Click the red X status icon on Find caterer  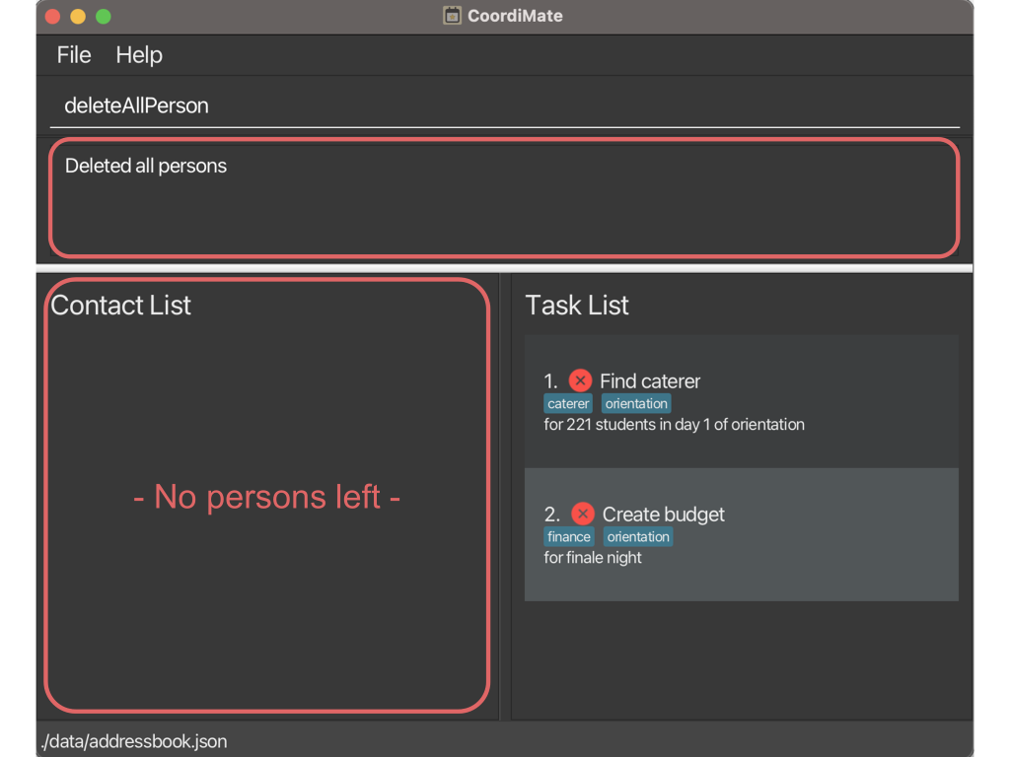580,380
